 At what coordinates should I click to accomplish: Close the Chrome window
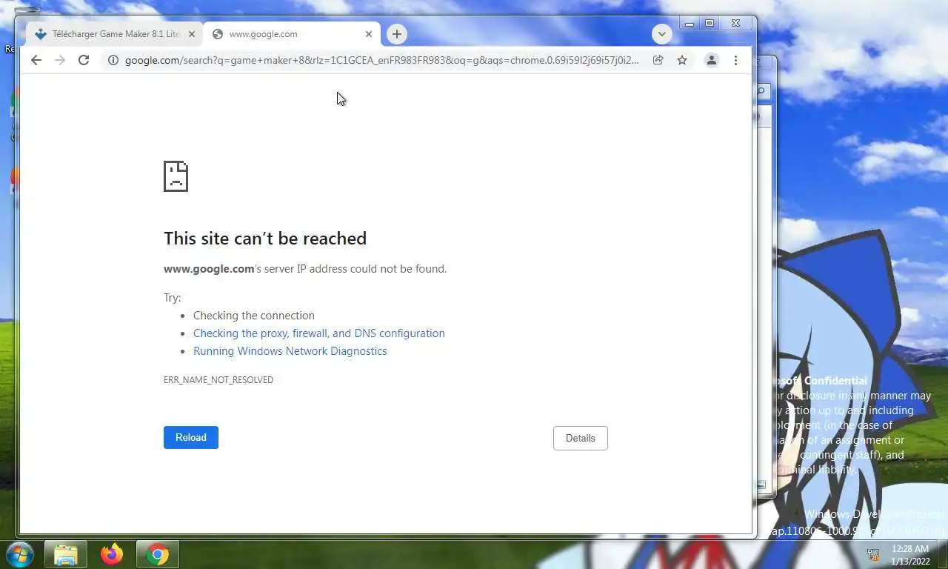point(735,24)
